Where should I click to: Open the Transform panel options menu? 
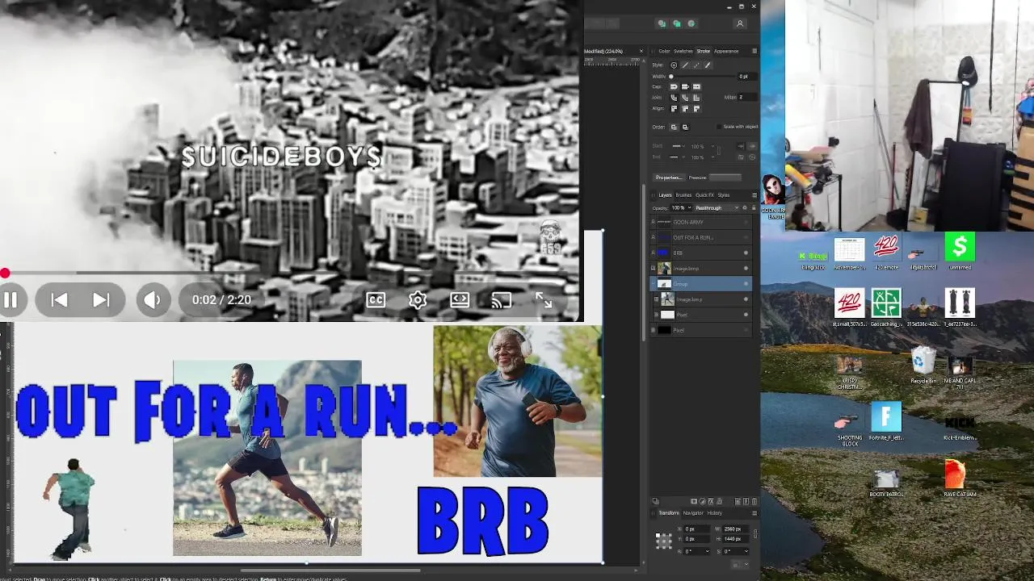tap(754, 512)
